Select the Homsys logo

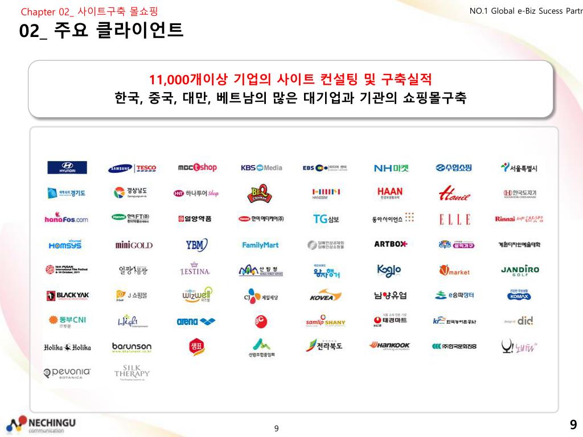tap(65, 244)
